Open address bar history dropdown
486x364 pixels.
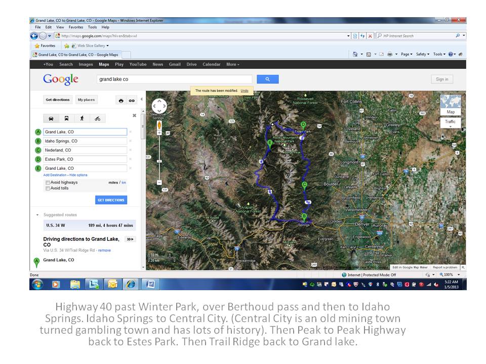(x=348, y=36)
